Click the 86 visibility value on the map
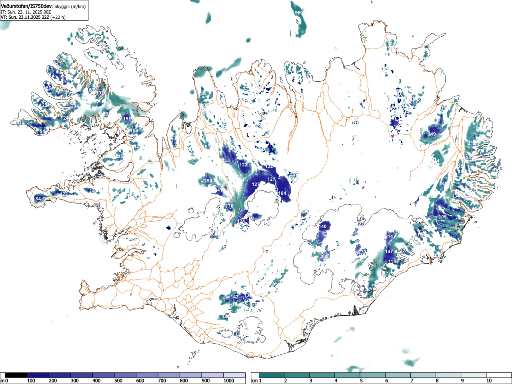 (x=49, y=88)
